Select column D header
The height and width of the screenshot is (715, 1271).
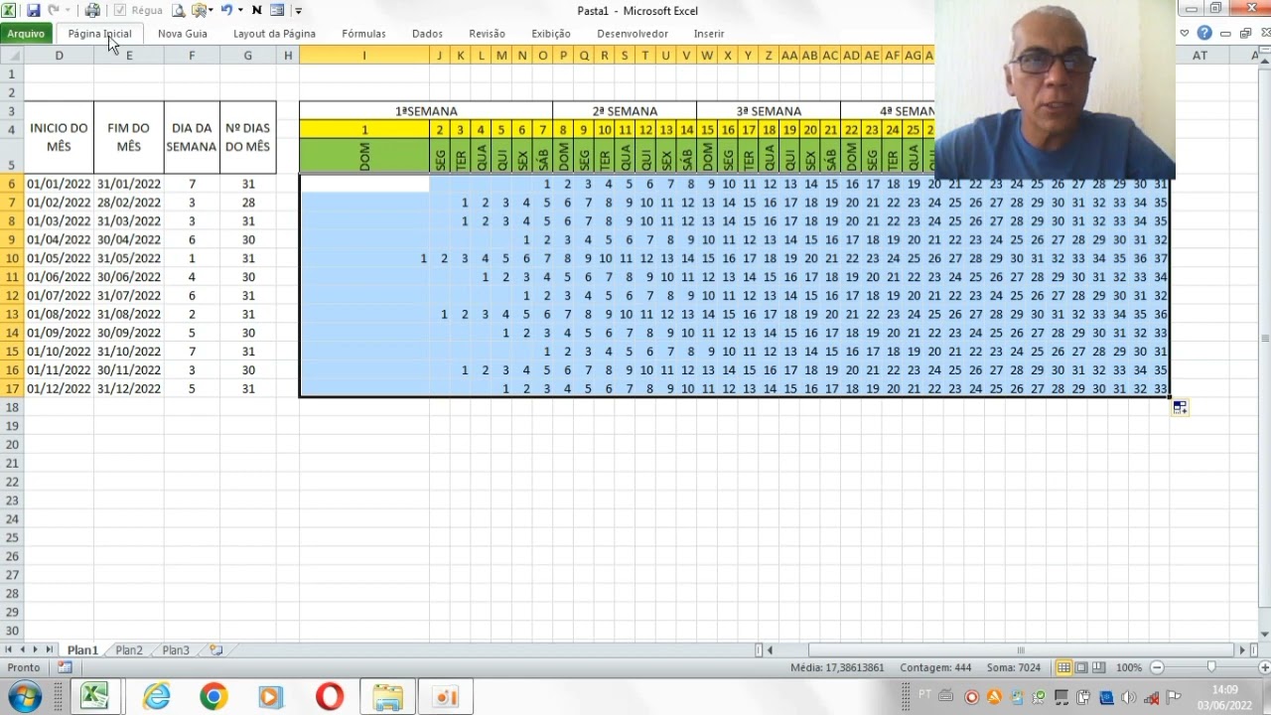[59, 56]
